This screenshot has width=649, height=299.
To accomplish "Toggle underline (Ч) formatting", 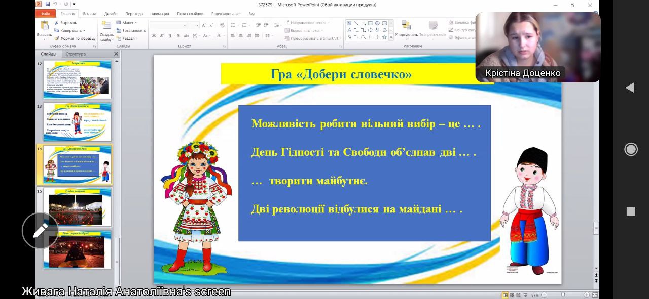I will point(170,36).
